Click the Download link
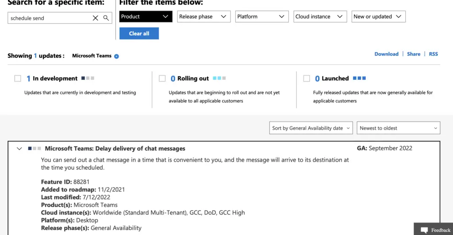 tap(386, 54)
